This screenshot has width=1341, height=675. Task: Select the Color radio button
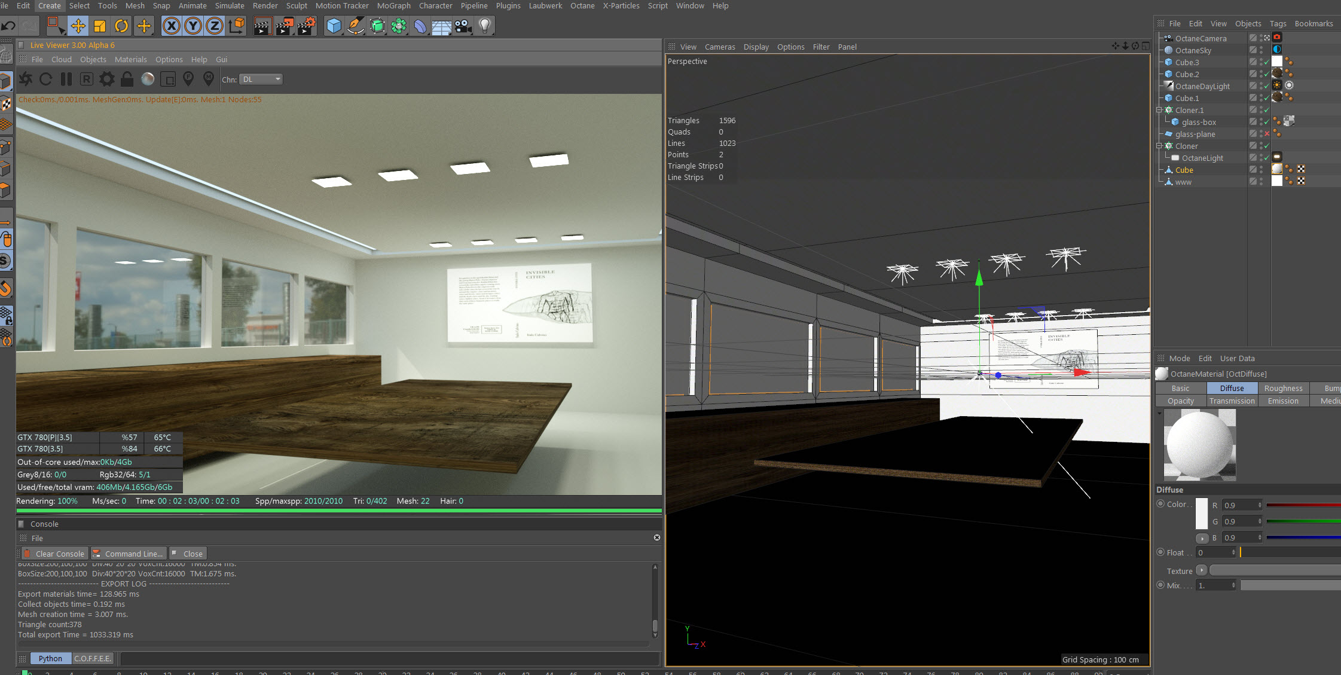click(1160, 504)
